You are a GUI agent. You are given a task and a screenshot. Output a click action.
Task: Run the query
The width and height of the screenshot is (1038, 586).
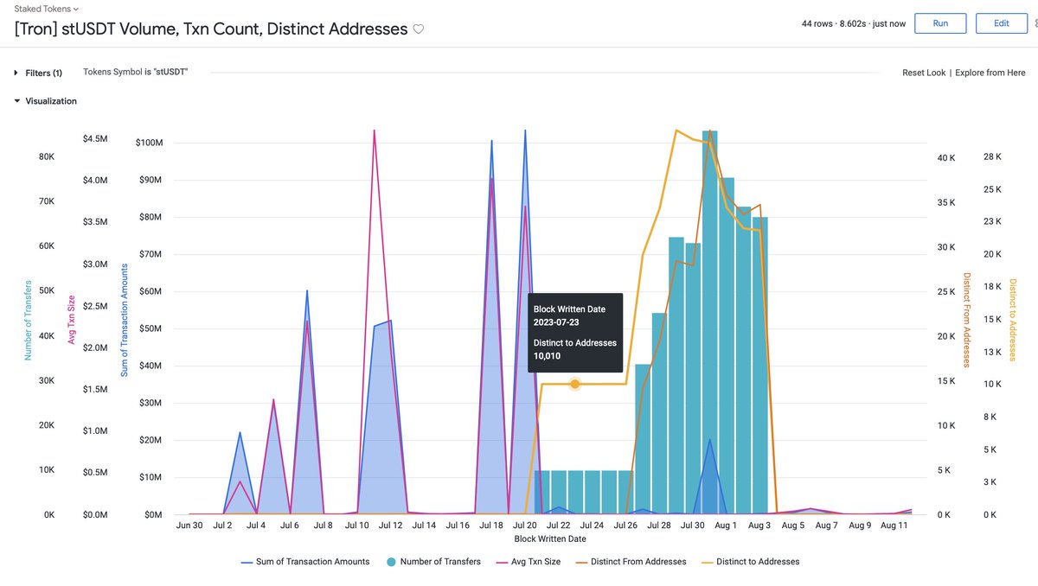point(941,23)
